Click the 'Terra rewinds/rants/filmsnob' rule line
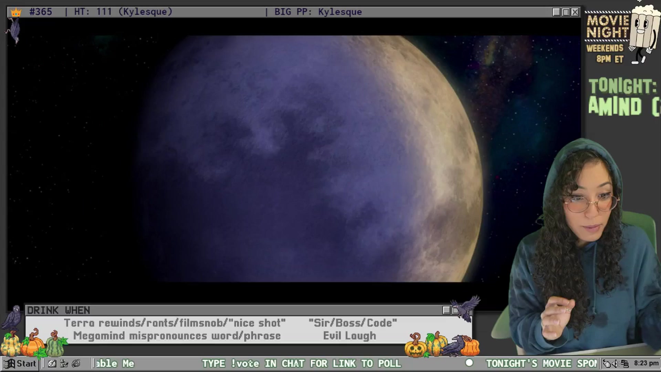 [175, 323]
